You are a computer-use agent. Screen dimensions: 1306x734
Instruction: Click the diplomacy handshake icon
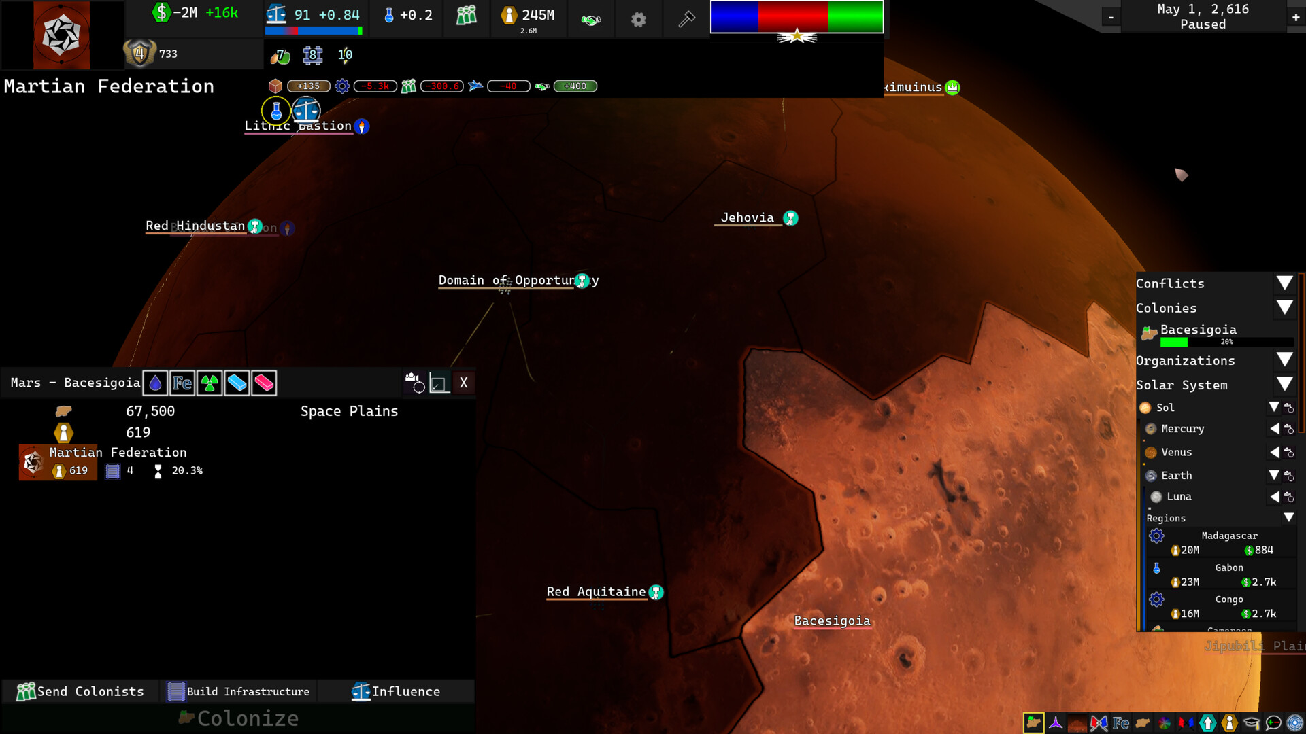click(590, 20)
